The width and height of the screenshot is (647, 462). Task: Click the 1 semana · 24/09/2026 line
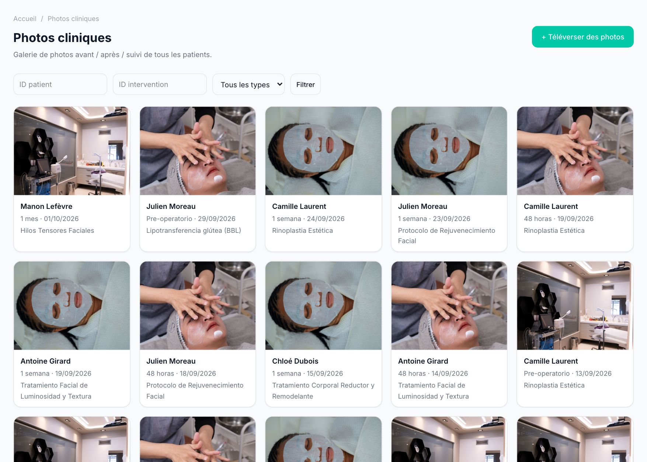308,219
